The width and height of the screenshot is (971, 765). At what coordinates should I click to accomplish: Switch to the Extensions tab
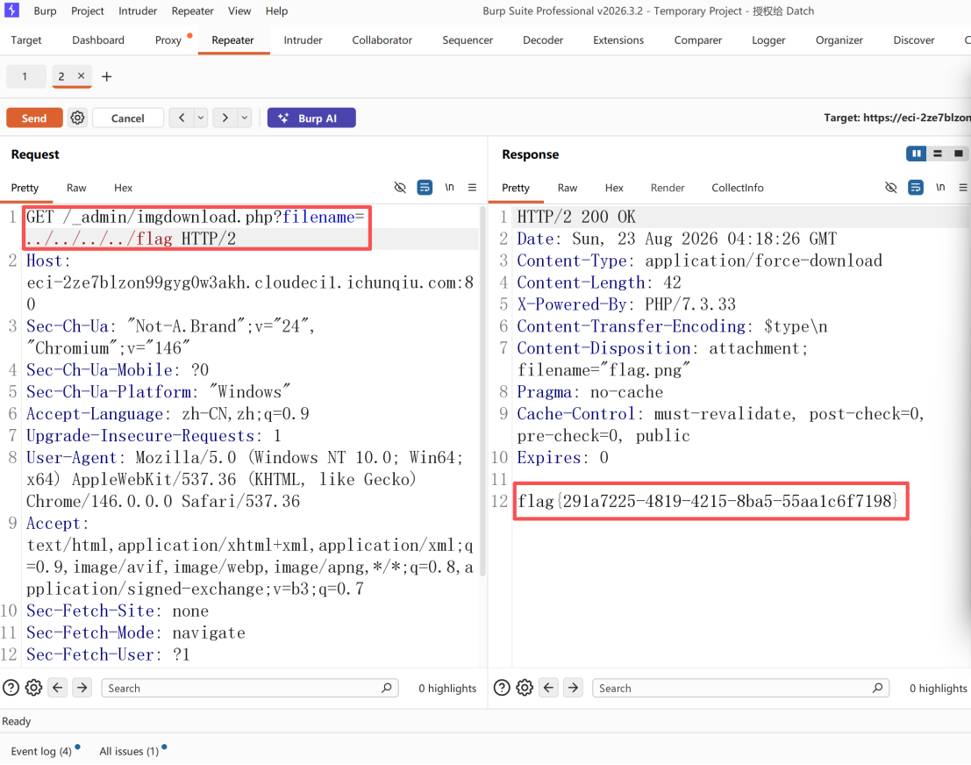pos(618,39)
